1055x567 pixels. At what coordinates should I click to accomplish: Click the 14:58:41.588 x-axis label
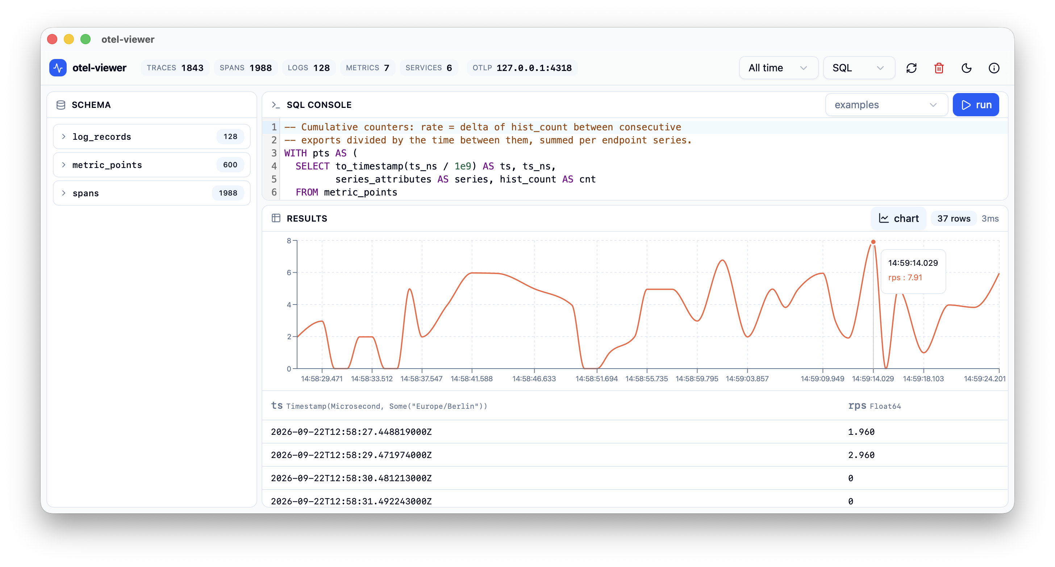coord(471,379)
